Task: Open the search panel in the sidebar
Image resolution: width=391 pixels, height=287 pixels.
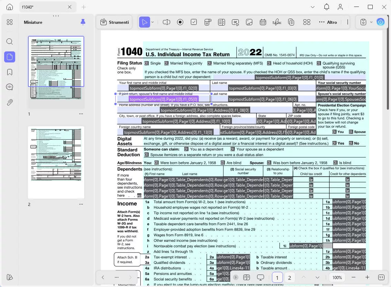Action: tap(9, 41)
